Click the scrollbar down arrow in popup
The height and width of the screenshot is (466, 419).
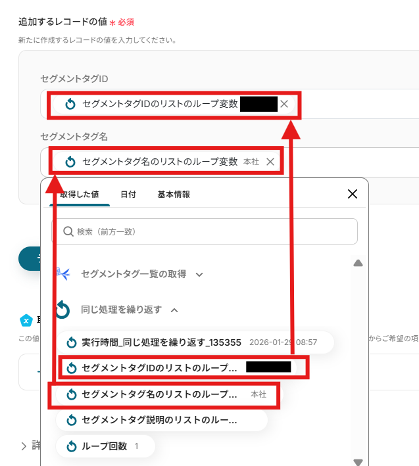(358, 461)
